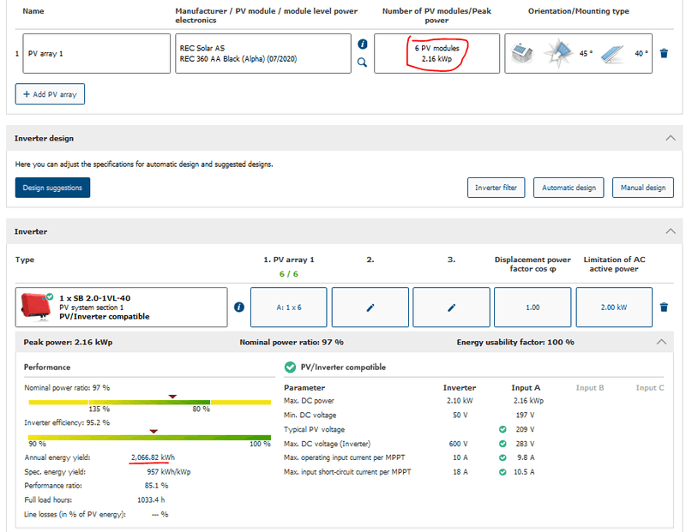Open the Inverter filter
This screenshot has width=686, height=532.
click(x=496, y=188)
